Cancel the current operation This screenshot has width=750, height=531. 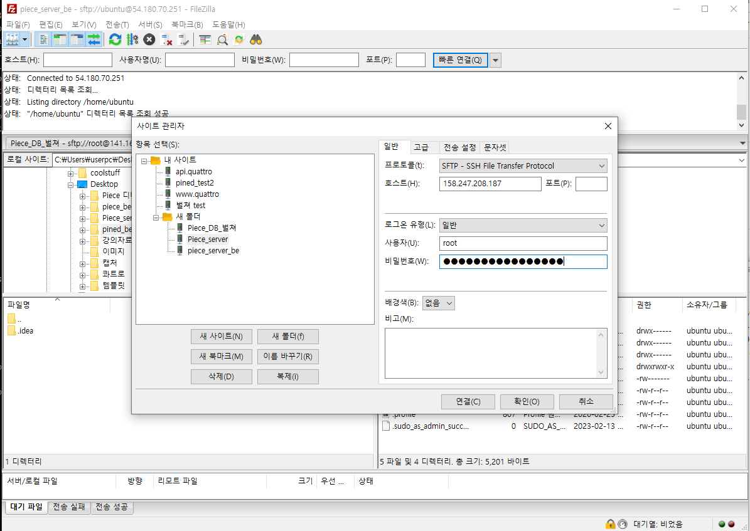[x=149, y=39]
